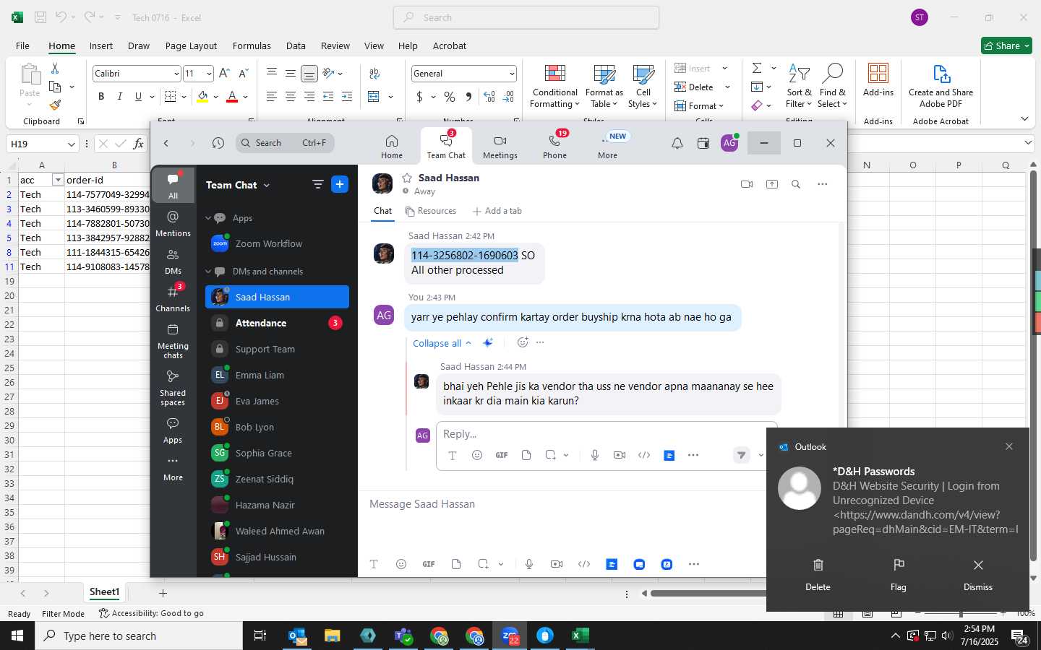Viewport: 1041px width, 650px height.
Task: Open the Calibri font name dropdown
Action: click(176, 74)
